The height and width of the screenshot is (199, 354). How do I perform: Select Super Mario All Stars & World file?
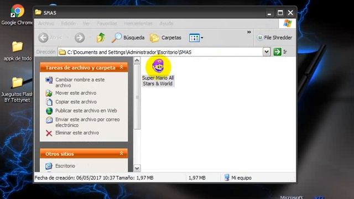pos(158,72)
